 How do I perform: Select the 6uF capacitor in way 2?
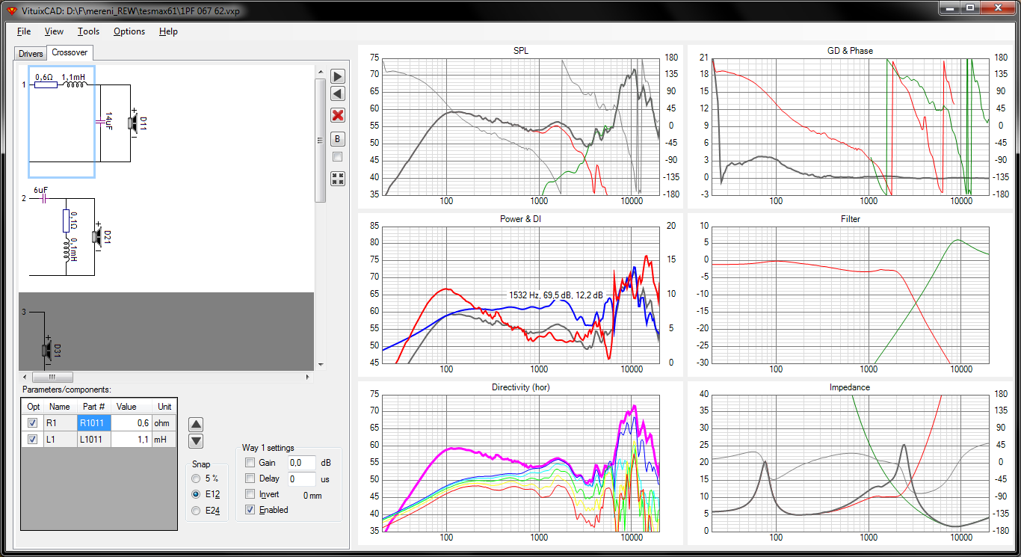(x=44, y=198)
